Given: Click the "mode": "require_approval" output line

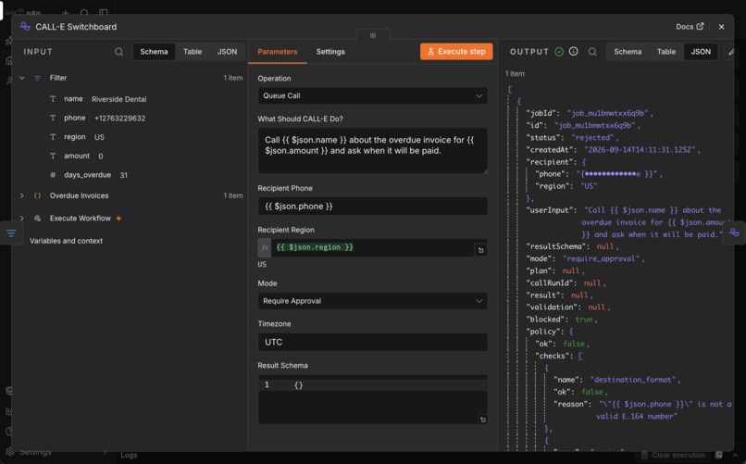Looking at the screenshot, I should (585, 258).
